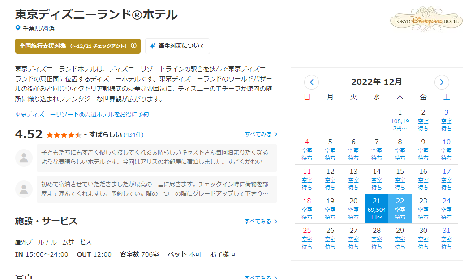This screenshot has width=473, height=279.
Task: Open review count link (434件)
Action: (133, 134)
